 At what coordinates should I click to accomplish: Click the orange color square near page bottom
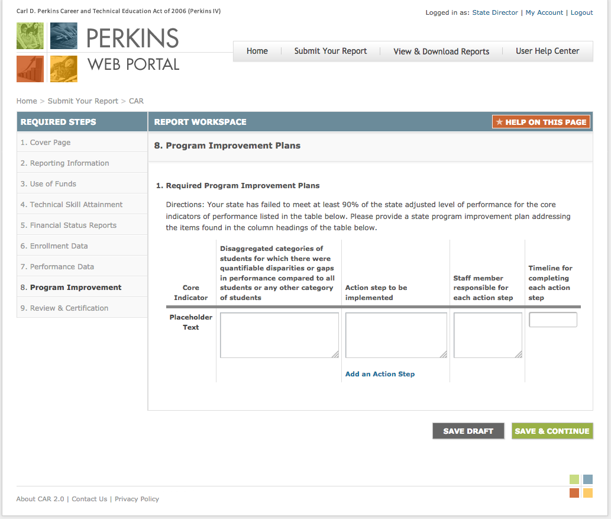pyautogui.click(x=574, y=492)
